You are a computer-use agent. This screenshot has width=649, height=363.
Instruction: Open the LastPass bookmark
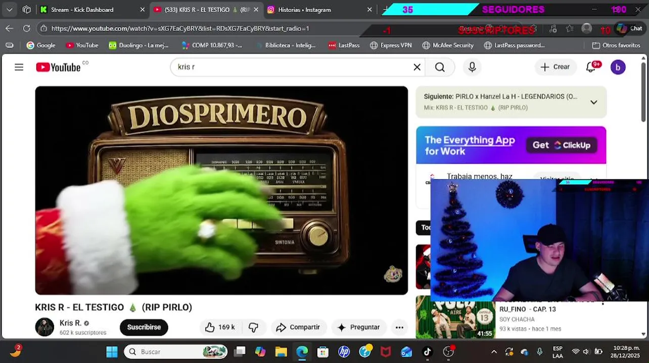(x=344, y=45)
